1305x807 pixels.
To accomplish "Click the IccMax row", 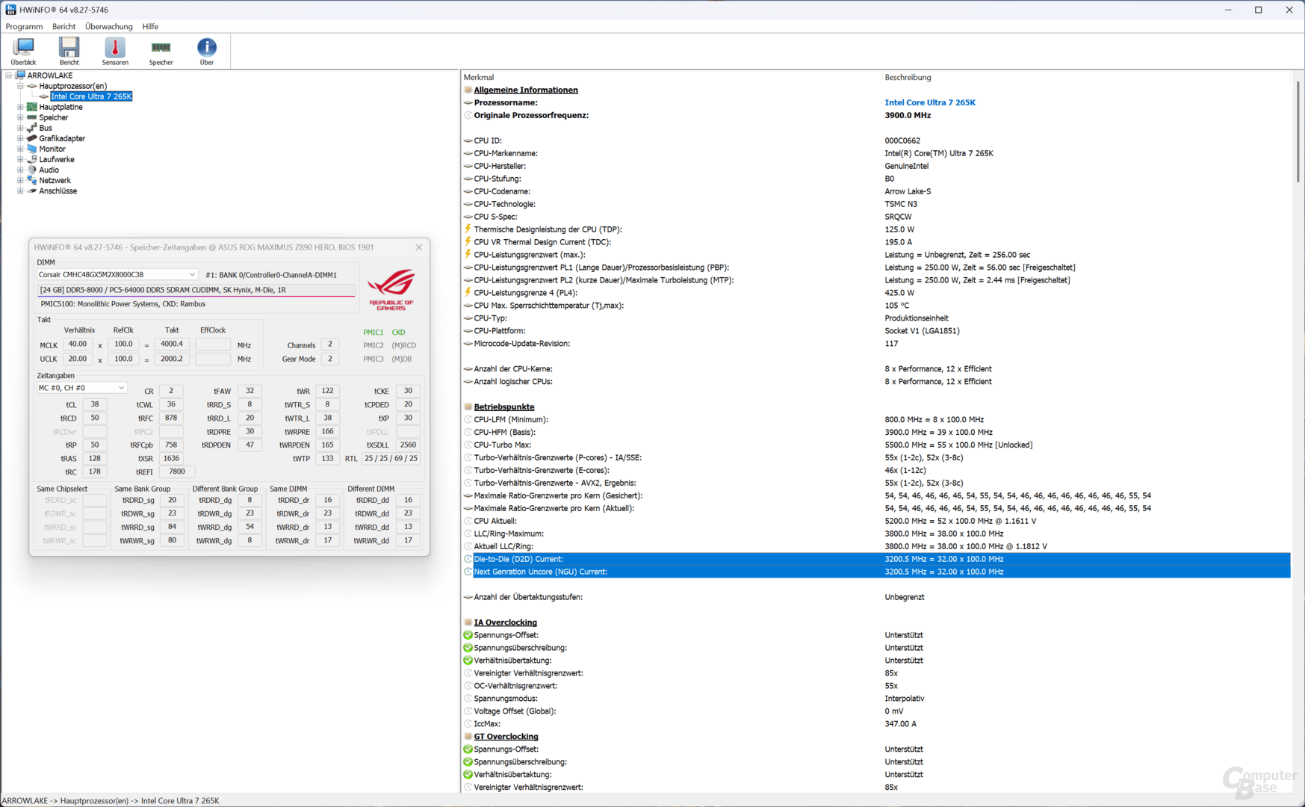I will [877, 724].
